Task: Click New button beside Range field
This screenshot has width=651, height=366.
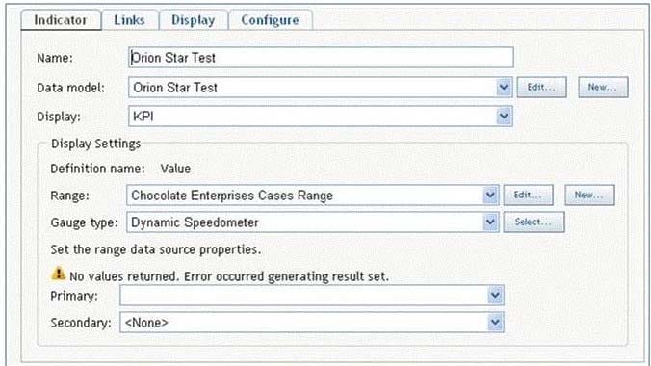Action: coord(589,196)
